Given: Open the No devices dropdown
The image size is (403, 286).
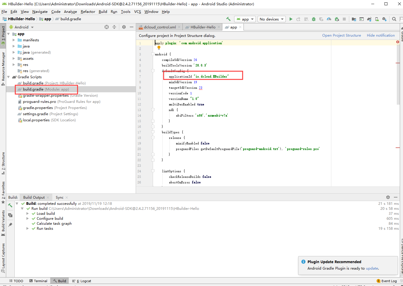Looking at the screenshot, I should (x=272, y=19).
